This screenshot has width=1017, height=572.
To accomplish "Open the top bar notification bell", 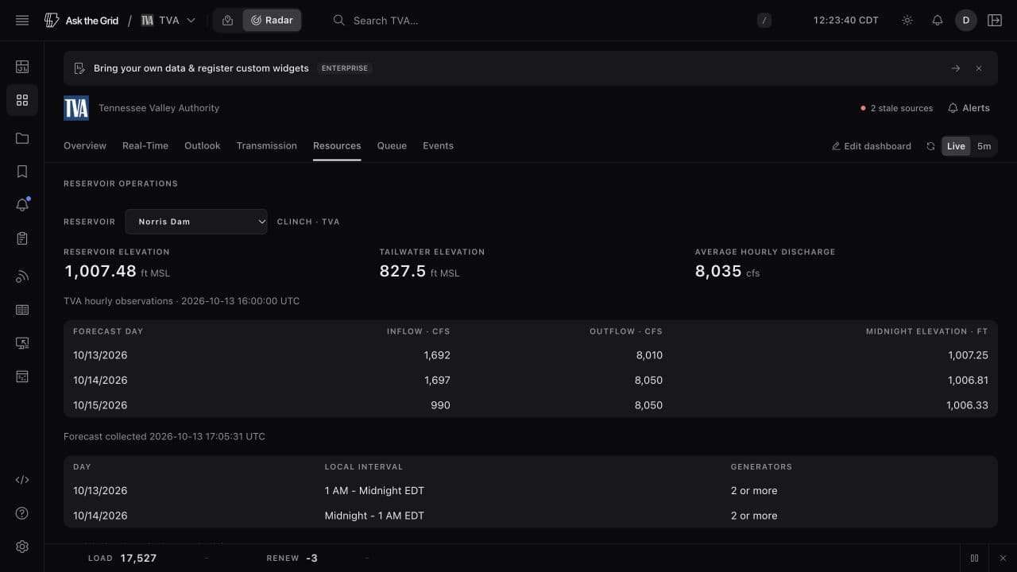I will click(938, 21).
